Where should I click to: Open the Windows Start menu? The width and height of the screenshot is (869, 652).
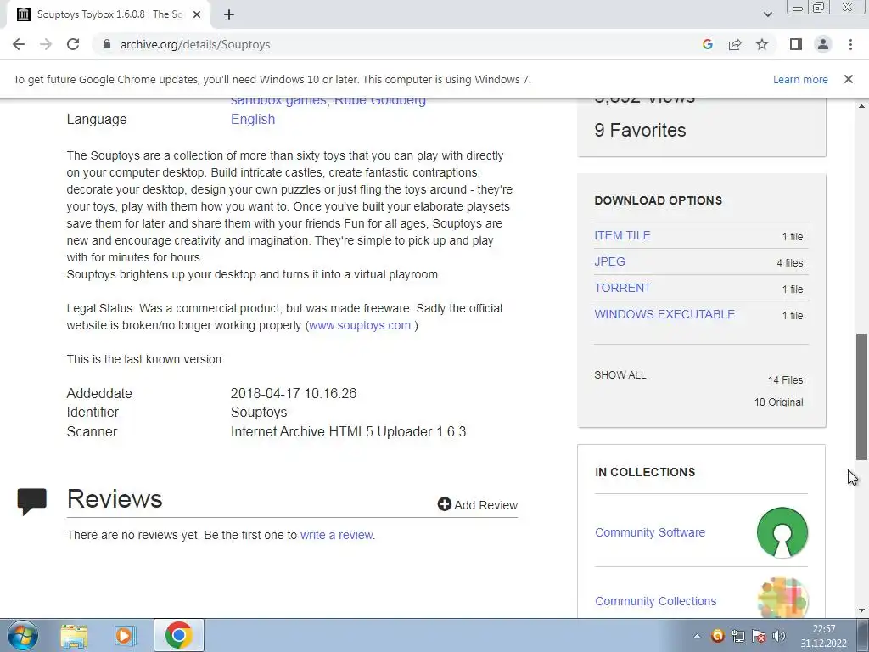[x=23, y=635]
